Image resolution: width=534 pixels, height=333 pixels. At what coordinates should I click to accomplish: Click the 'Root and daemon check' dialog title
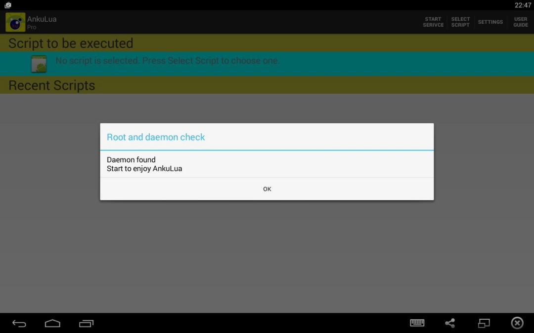point(156,137)
